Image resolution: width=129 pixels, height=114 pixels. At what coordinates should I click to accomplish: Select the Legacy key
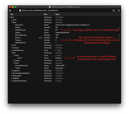[18, 32]
